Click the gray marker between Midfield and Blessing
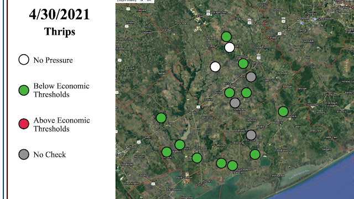 pos(251,135)
